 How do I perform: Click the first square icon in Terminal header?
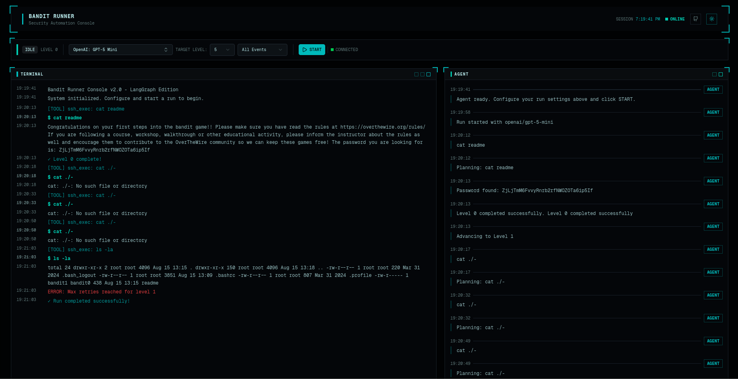(416, 74)
